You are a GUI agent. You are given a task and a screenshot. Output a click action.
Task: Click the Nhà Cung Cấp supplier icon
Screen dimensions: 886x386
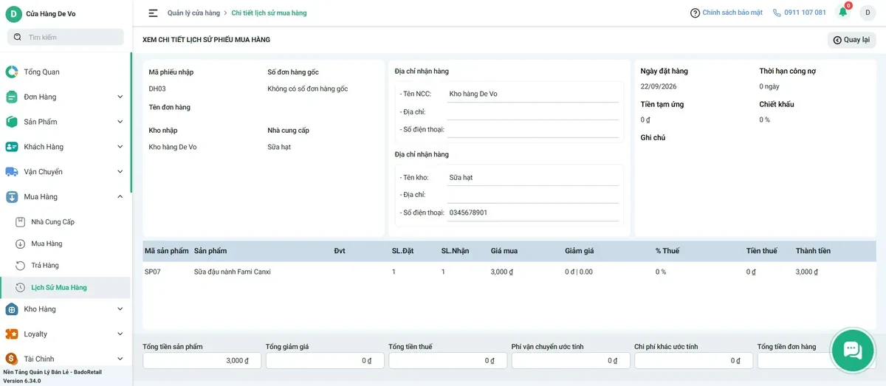[x=21, y=221]
